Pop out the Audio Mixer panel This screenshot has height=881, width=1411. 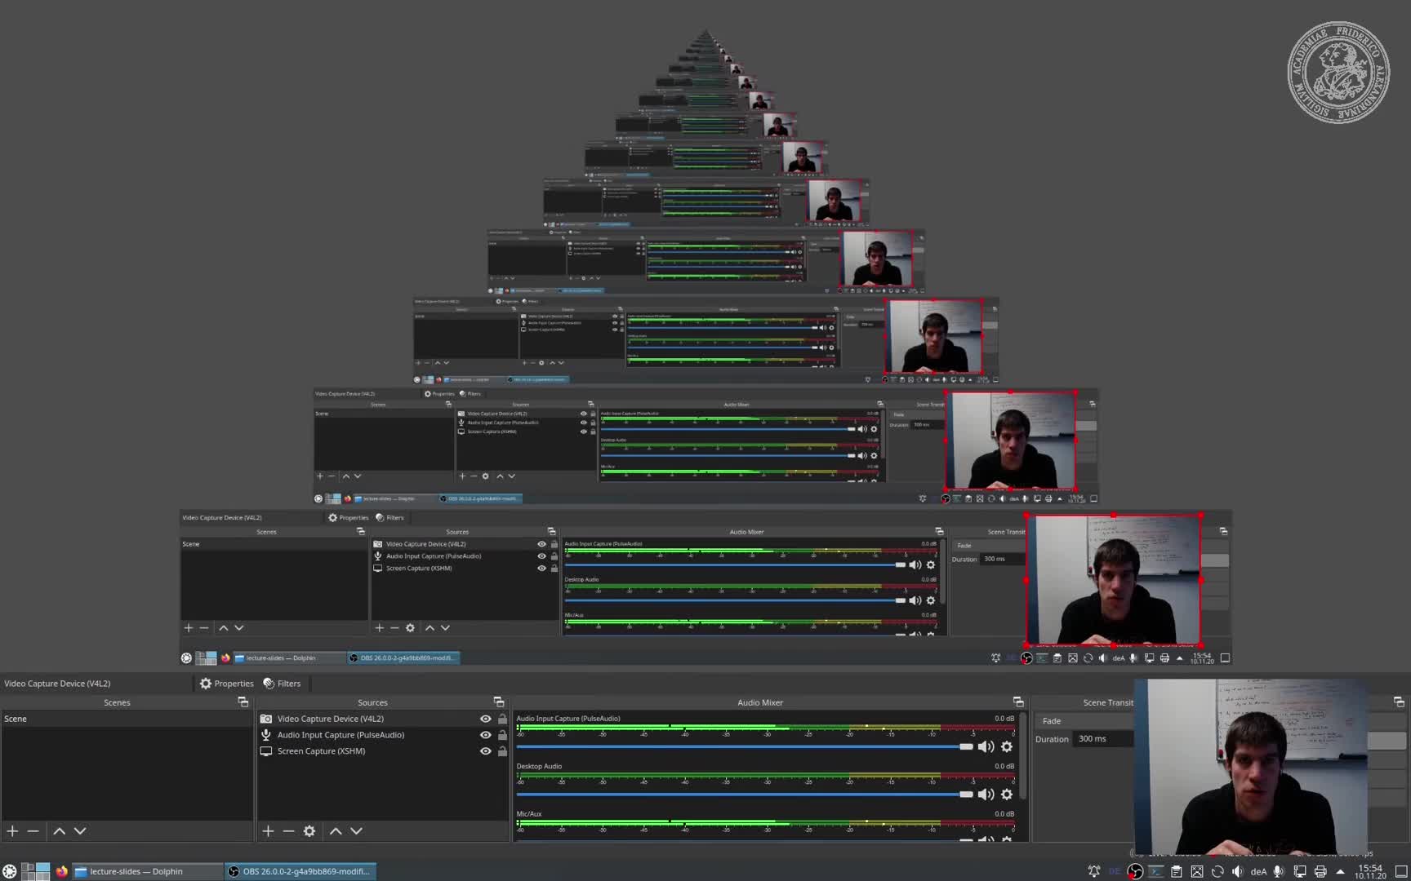1018,702
